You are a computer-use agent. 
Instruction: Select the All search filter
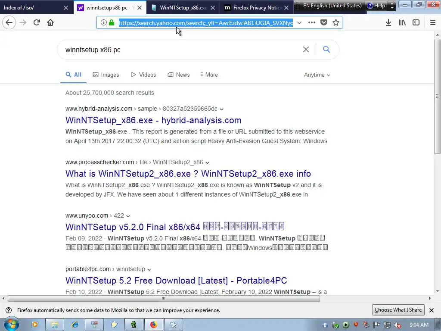coord(73,75)
